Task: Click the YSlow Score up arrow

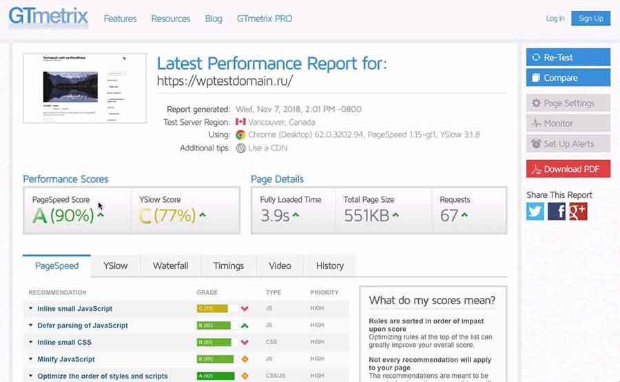Action: coord(203,215)
